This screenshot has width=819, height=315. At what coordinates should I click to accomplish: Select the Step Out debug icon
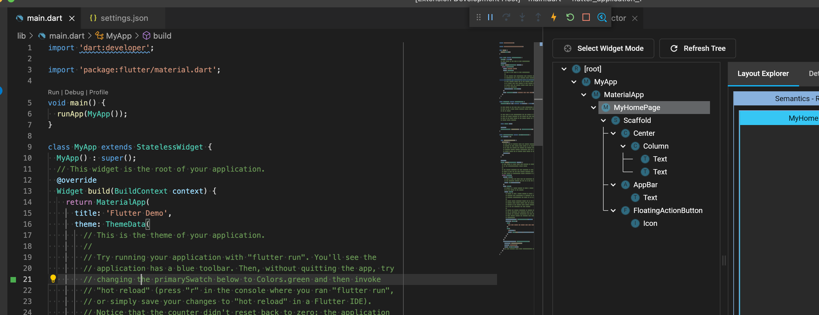click(x=538, y=17)
